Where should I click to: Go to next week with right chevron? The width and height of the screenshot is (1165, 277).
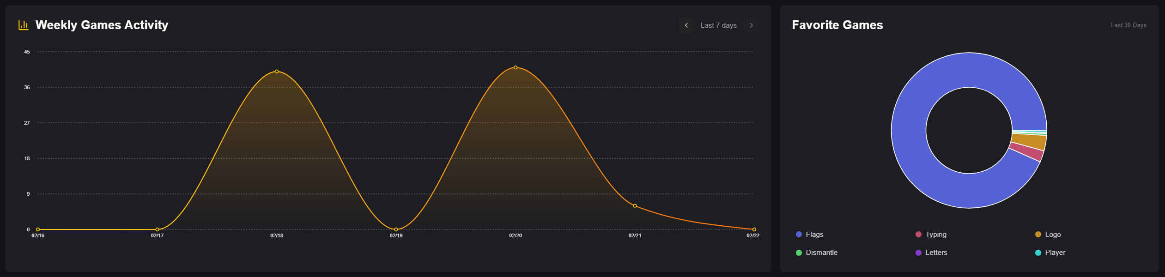(x=751, y=25)
